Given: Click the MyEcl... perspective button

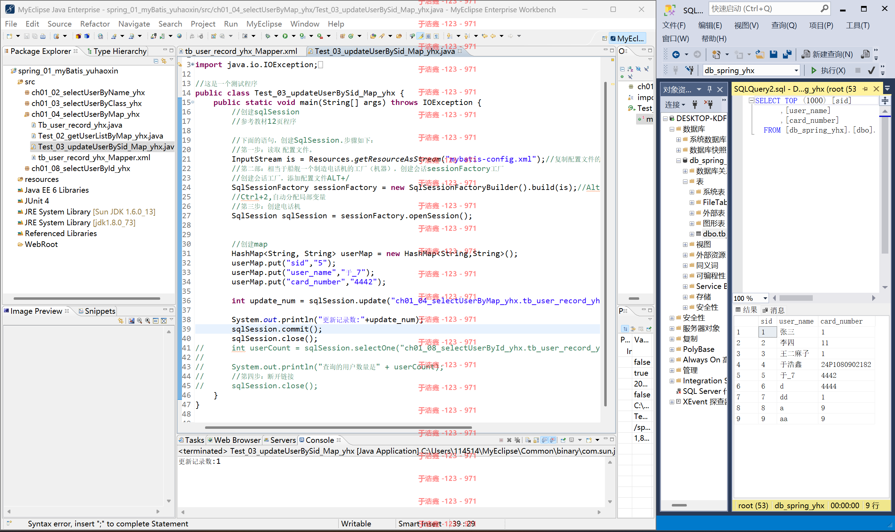Looking at the screenshot, I should pos(627,38).
